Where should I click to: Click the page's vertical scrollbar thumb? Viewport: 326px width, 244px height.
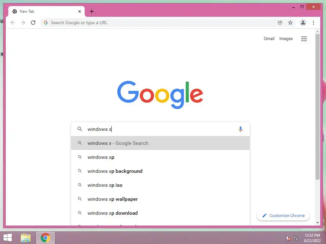tap(317, 107)
